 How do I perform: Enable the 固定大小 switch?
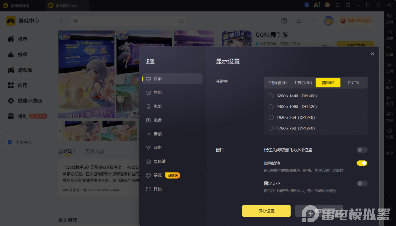point(362,184)
